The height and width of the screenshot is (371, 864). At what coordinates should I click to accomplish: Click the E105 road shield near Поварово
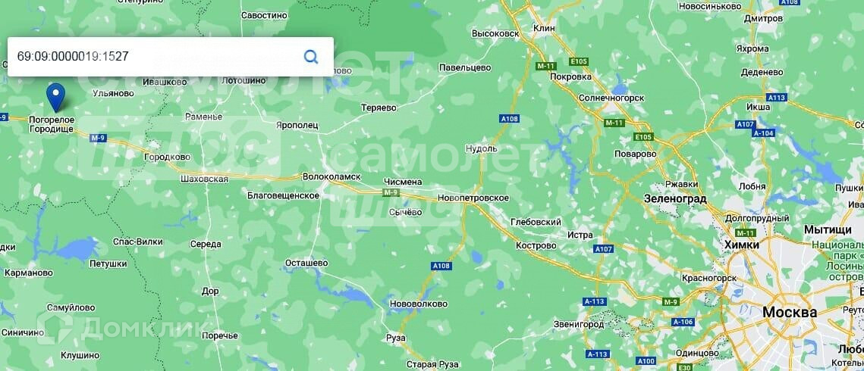click(x=643, y=136)
